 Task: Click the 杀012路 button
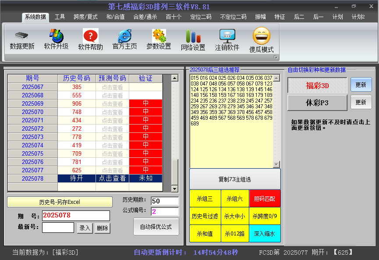click(235, 234)
